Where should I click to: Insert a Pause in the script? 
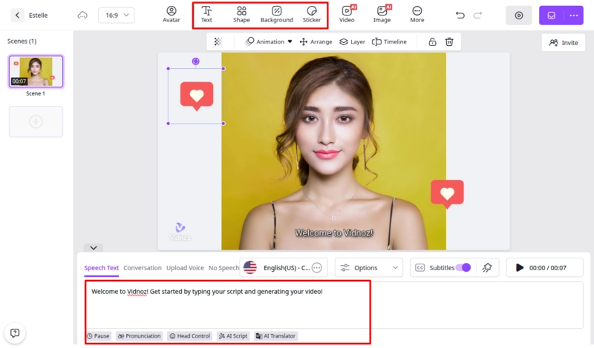[98, 336]
